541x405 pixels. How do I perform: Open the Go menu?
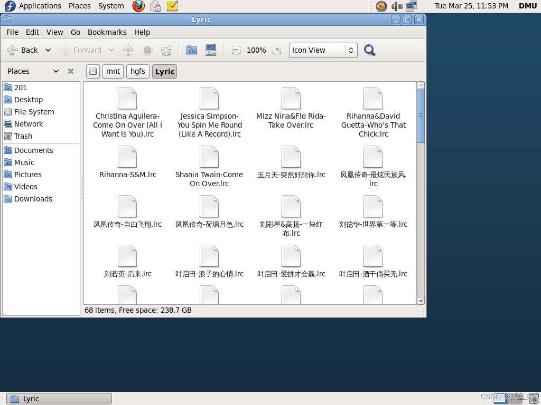click(76, 32)
